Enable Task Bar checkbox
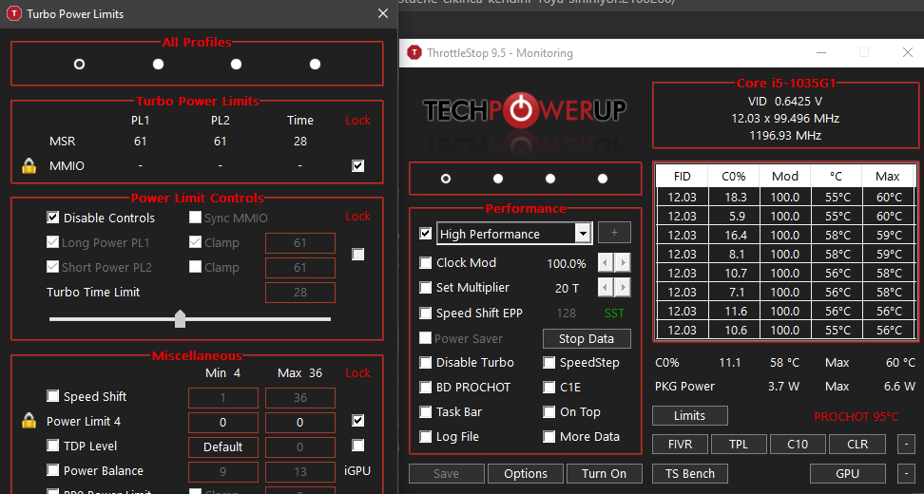Screen dimensions: 924x494 [426, 412]
